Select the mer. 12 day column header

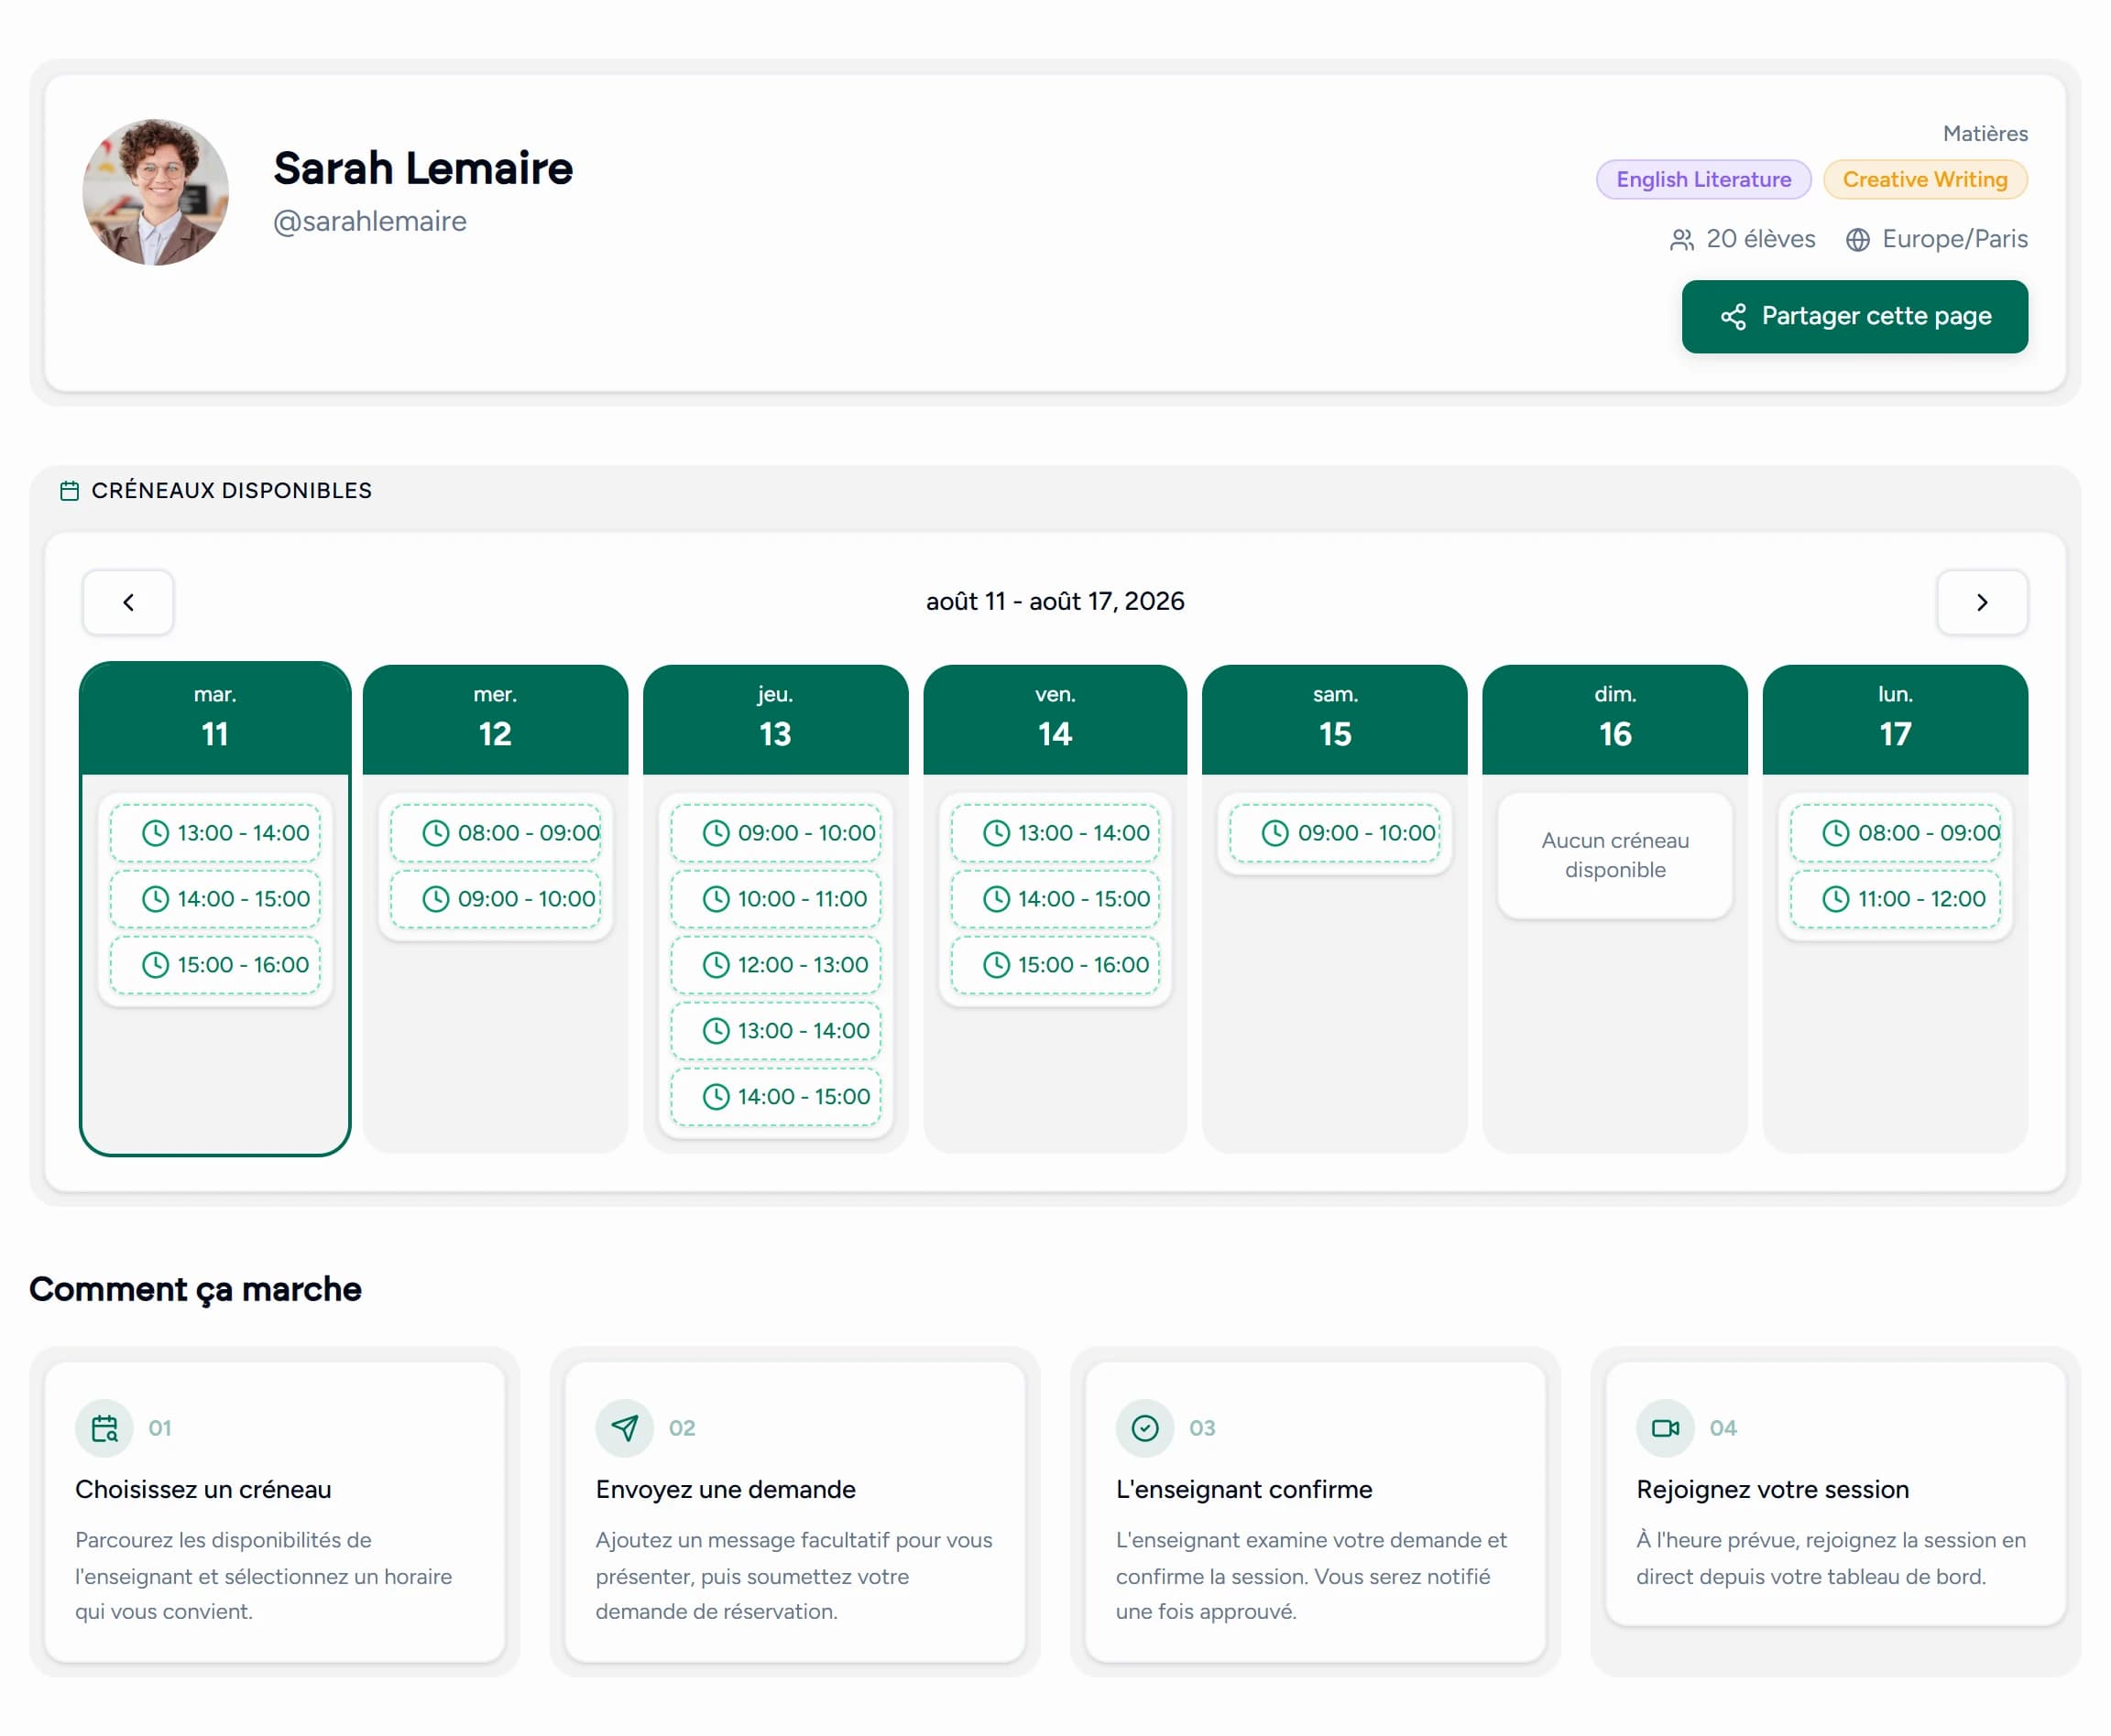pos(496,720)
